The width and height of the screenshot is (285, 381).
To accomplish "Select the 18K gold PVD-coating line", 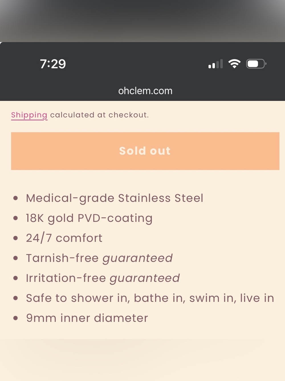I will (x=89, y=218).
